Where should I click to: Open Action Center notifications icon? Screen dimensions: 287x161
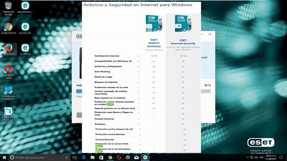(x=281, y=157)
